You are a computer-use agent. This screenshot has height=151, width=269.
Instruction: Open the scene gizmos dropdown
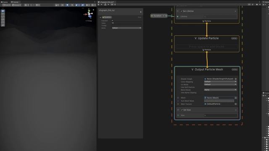point(93,5)
